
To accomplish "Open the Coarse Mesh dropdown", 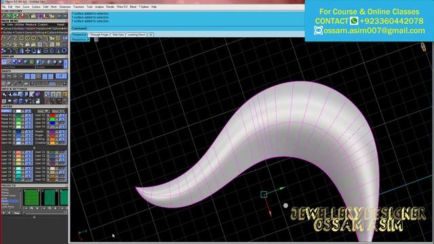I will tap(18, 67).
